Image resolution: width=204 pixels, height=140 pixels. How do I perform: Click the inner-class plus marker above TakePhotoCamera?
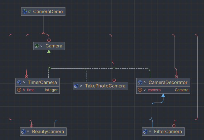pos(114,80)
